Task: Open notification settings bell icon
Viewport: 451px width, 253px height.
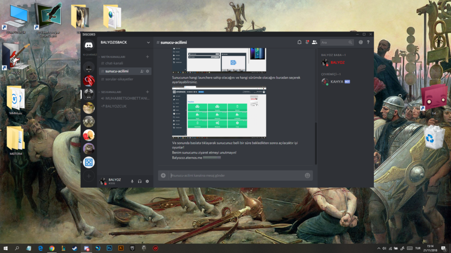Action: [299, 42]
